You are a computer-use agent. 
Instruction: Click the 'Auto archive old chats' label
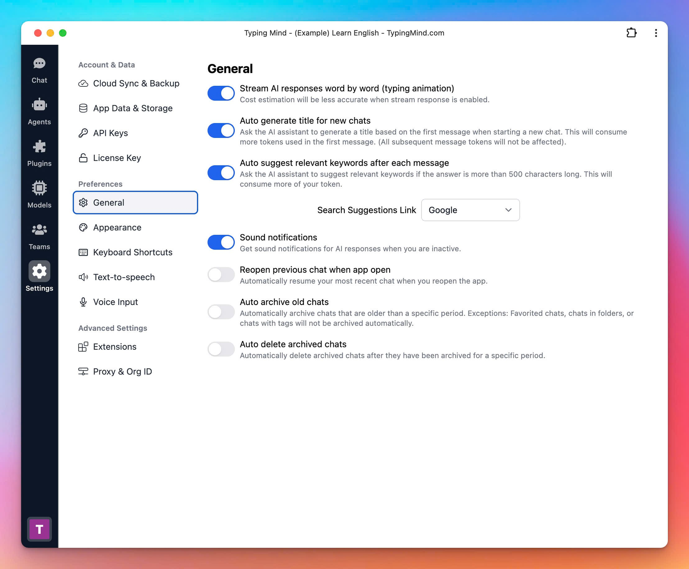284,302
